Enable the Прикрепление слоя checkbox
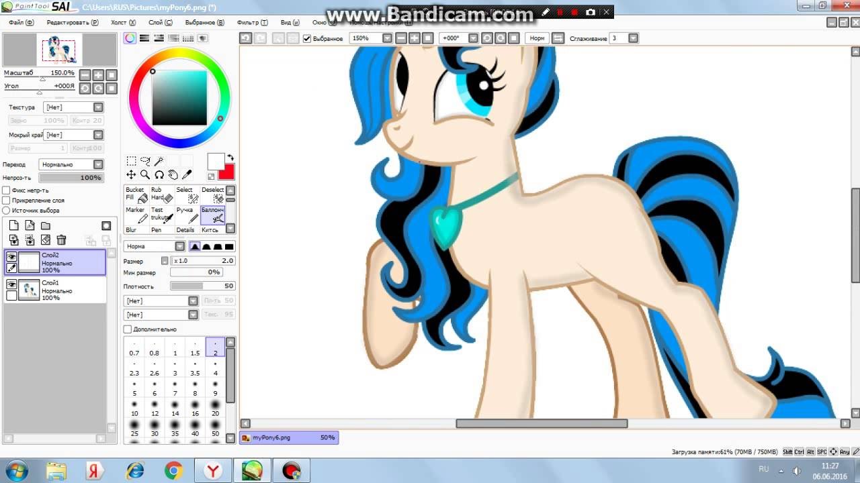 pos(7,200)
